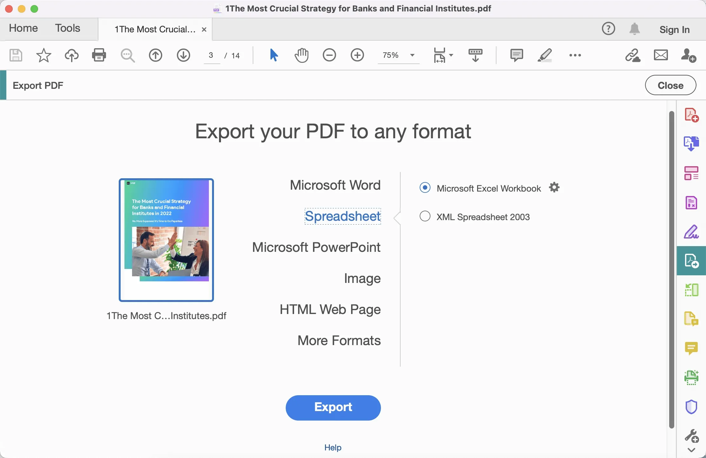Screen dimensions: 706x458
Task: Click the Print file icon
Action: pyautogui.click(x=99, y=55)
